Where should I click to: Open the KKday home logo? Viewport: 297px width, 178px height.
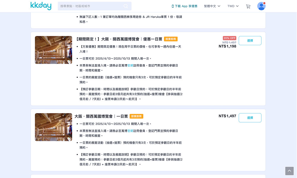pos(41,6)
